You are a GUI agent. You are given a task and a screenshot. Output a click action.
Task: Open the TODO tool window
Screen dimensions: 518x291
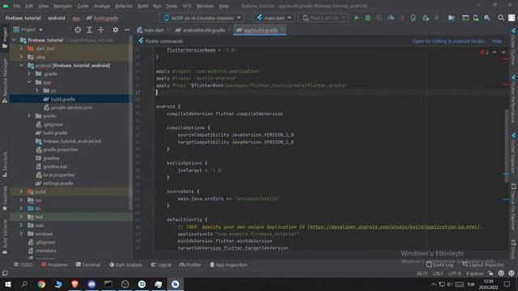coord(23,264)
